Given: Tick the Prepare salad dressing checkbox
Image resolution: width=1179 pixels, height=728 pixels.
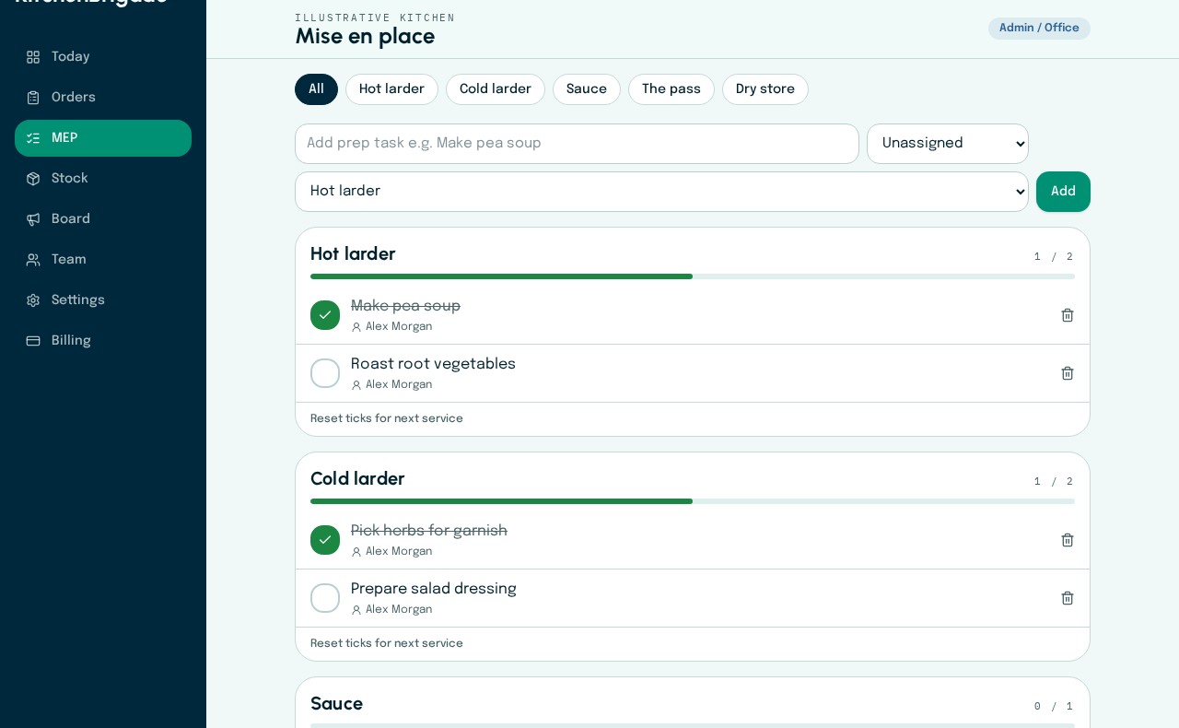Looking at the screenshot, I should tap(325, 598).
